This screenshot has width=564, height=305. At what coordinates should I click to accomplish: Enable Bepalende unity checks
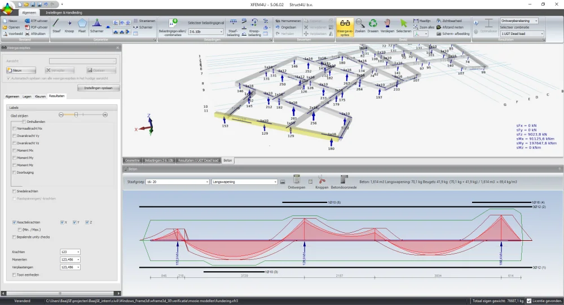click(15, 237)
